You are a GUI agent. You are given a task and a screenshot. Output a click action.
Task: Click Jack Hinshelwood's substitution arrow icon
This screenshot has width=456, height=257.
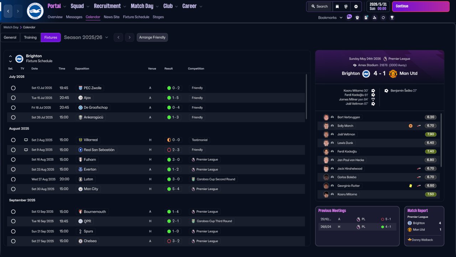419,168
